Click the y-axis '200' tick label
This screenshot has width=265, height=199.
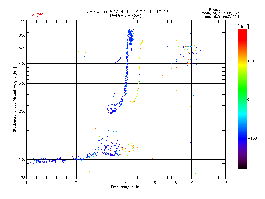22,111
